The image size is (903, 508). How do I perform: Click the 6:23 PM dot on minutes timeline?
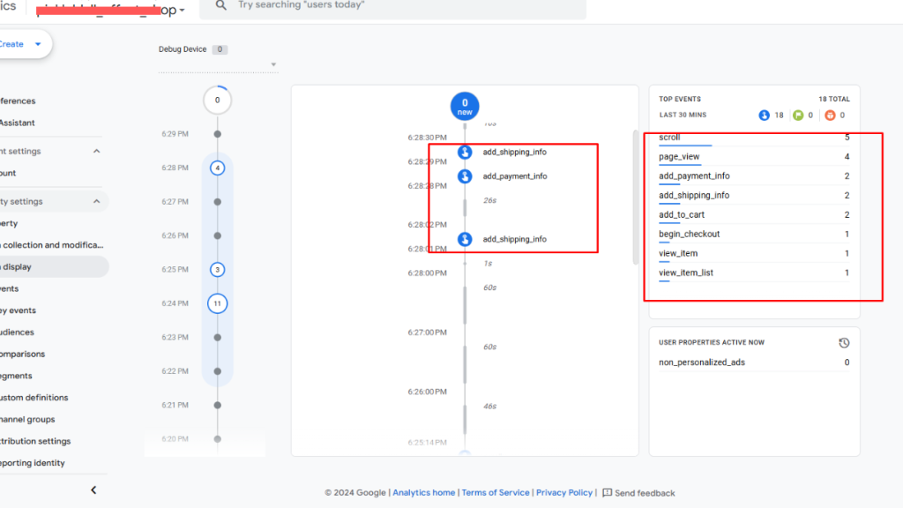tap(217, 338)
